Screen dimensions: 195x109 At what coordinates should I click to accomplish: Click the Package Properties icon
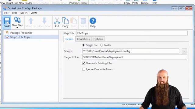[x=7, y=33]
